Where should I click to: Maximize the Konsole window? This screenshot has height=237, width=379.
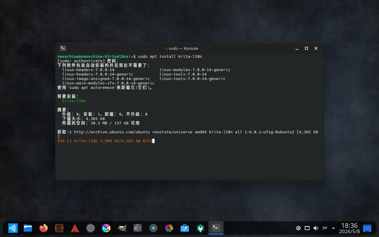[x=306, y=48]
